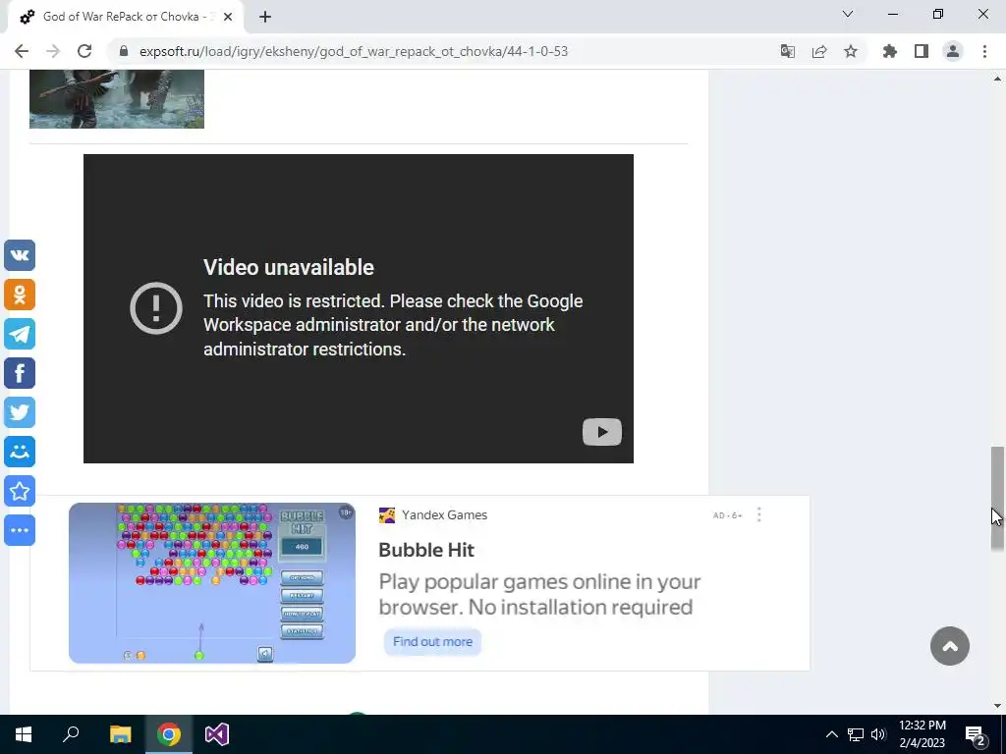The image size is (1006, 754).
Task: Open taskbar search
Action: pyautogui.click(x=71, y=734)
